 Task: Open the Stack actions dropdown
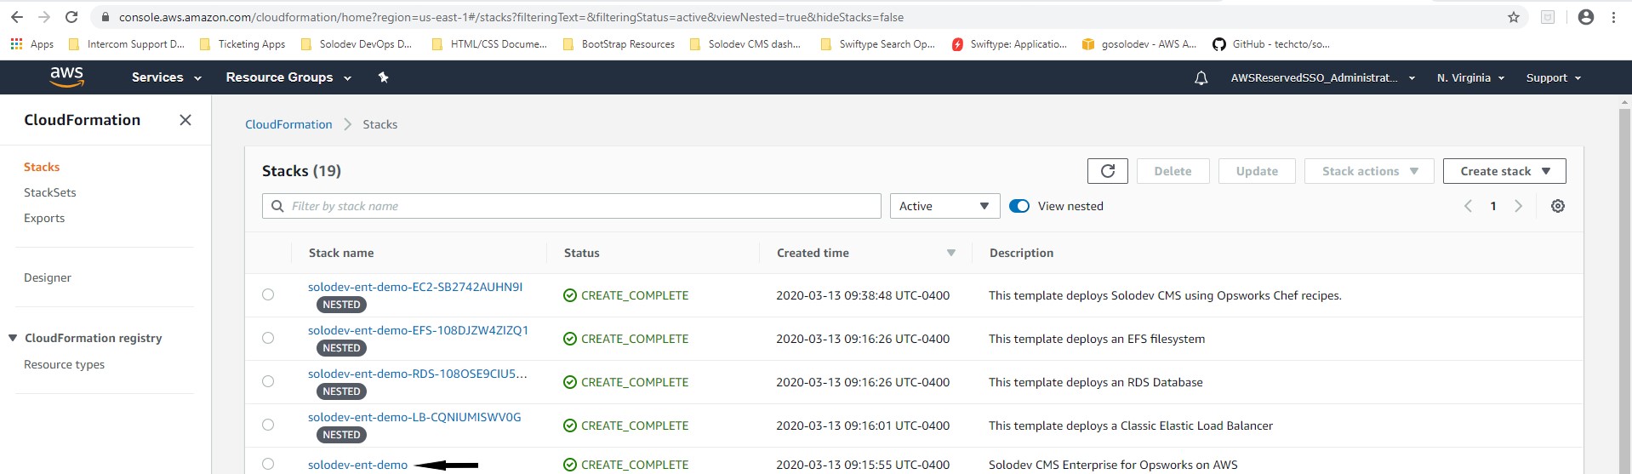pos(1369,171)
